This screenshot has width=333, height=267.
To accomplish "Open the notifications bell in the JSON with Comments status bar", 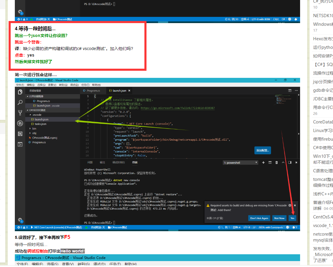I will pyautogui.click(x=294, y=227).
